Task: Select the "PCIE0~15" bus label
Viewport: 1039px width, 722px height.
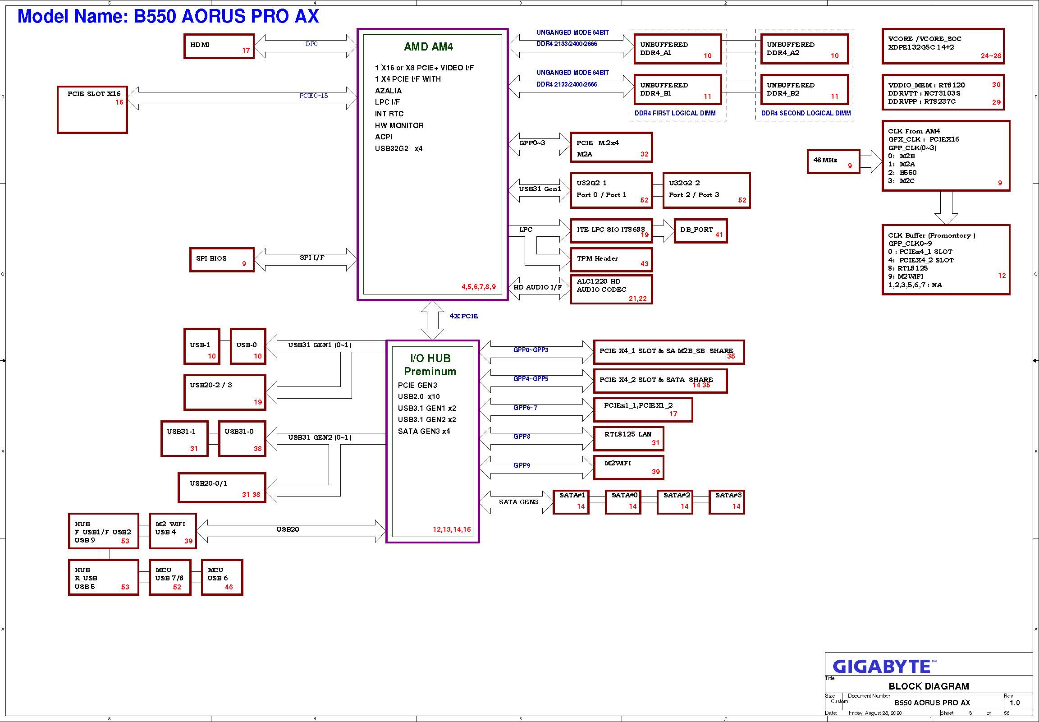Action: point(313,96)
